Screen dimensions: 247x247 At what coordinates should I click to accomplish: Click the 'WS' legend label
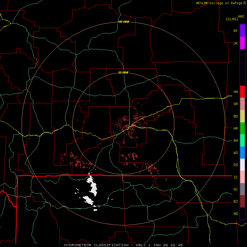coord(235,153)
